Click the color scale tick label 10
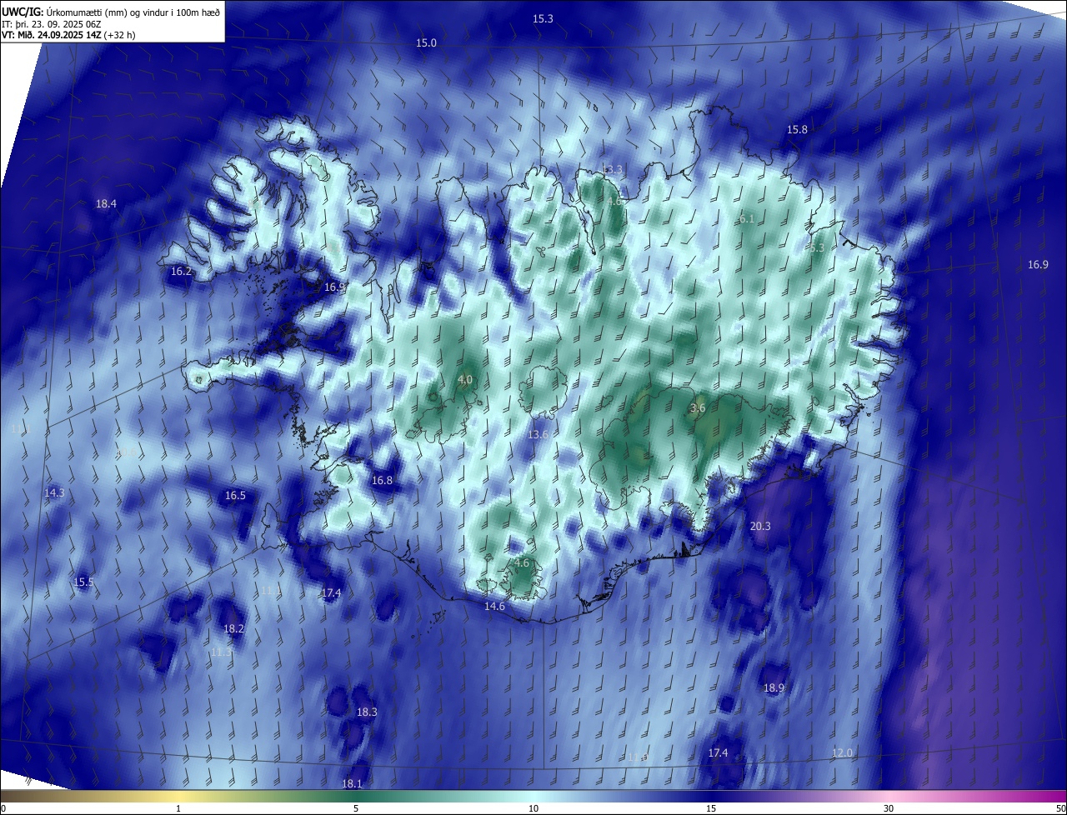Image resolution: width=1067 pixels, height=815 pixels. [533, 808]
